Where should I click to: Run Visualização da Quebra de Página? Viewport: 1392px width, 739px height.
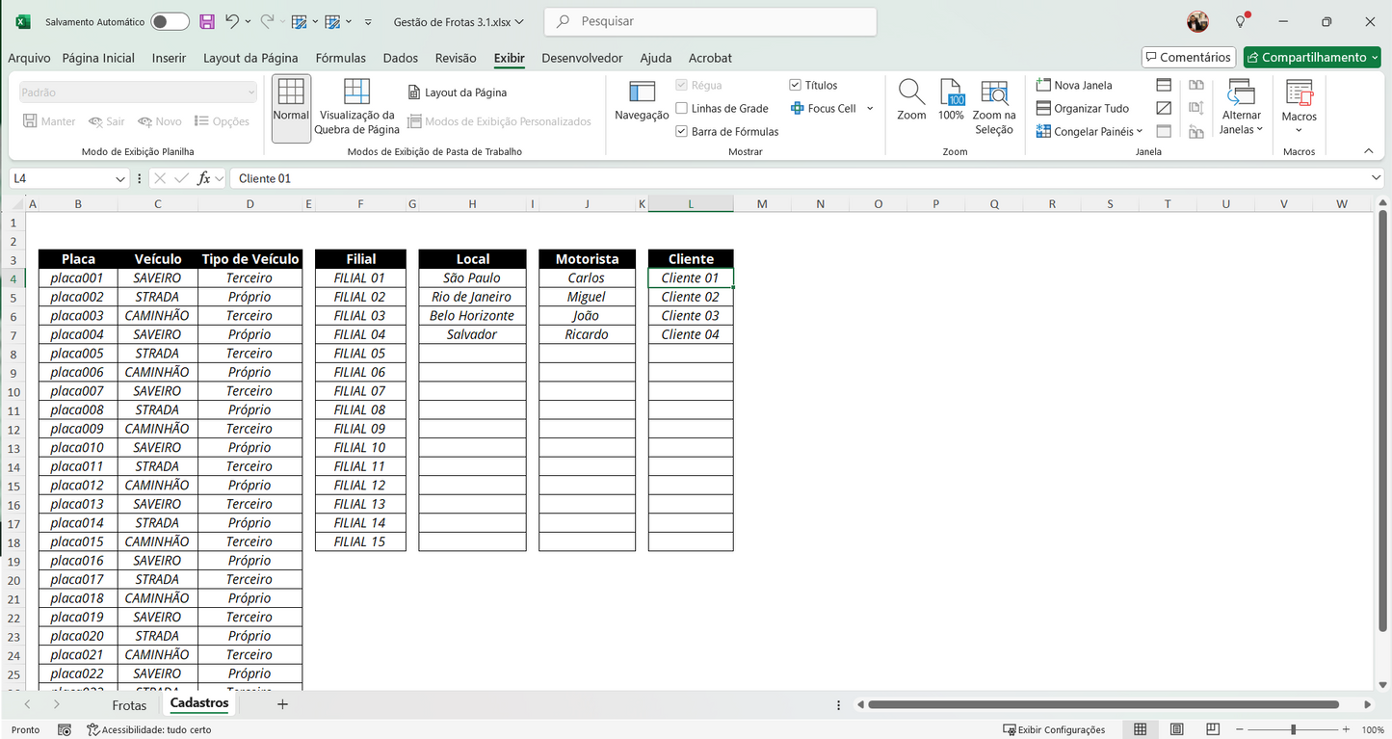tap(356, 106)
